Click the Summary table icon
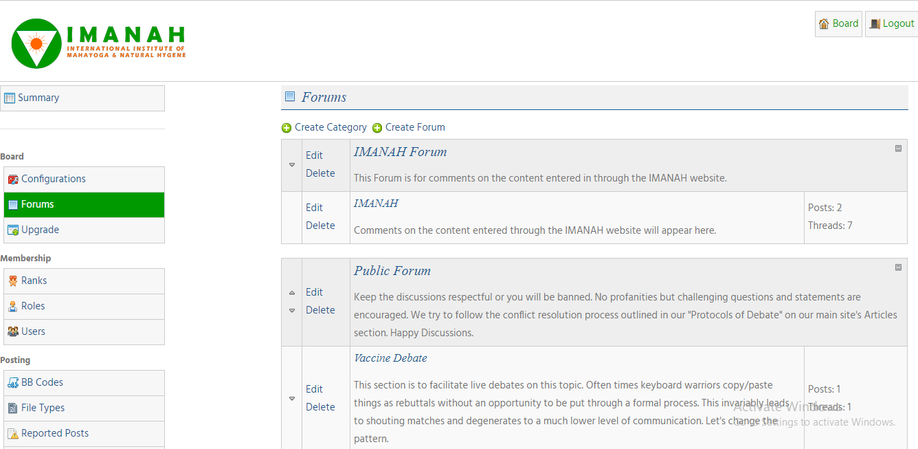Viewport: 918px width, 449px height. coord(10,98)
